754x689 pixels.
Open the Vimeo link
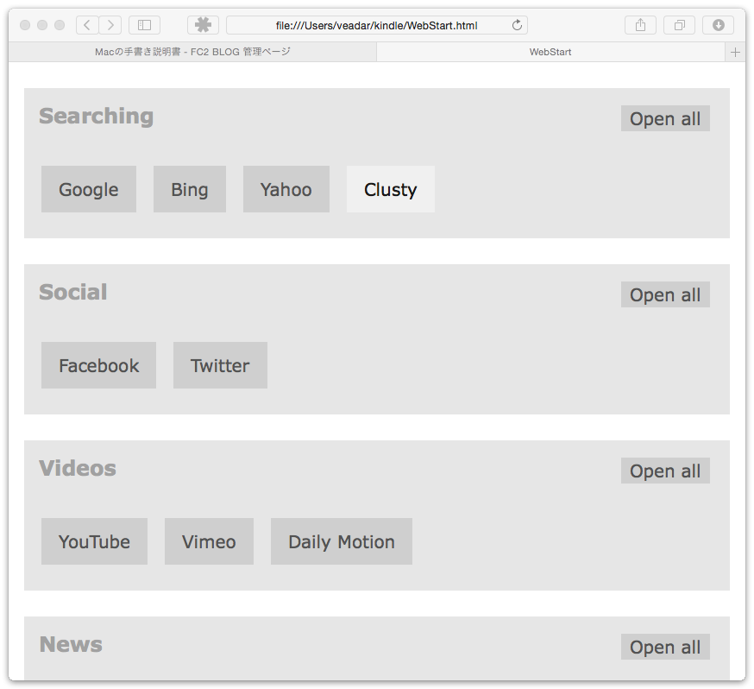tap(209, 541)
